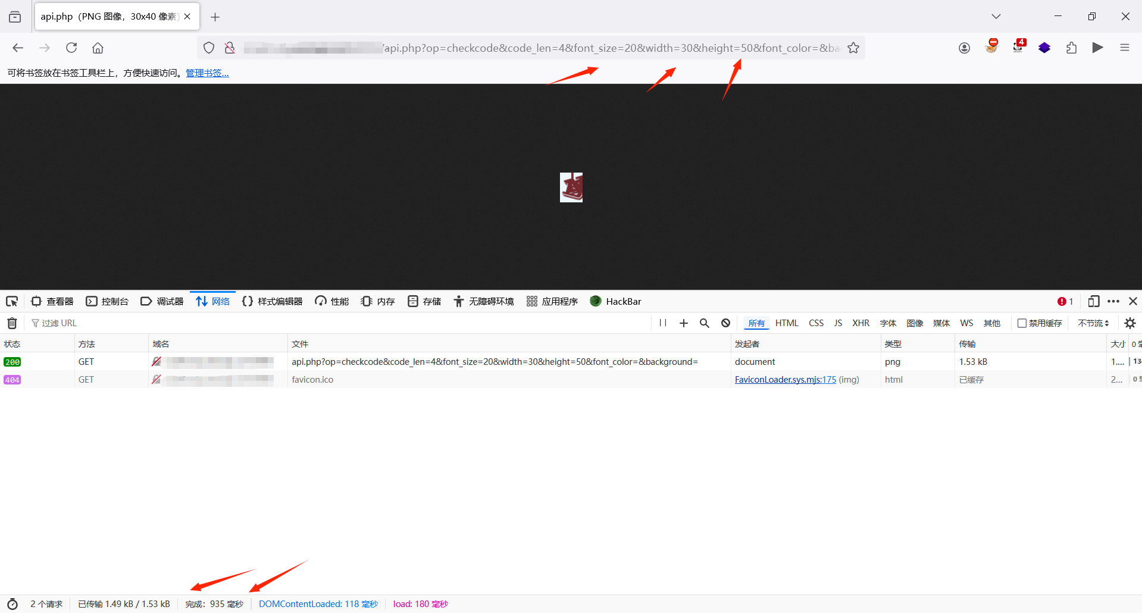
Task: Toggle responsive design mode icon
Action: [1093, 301]
